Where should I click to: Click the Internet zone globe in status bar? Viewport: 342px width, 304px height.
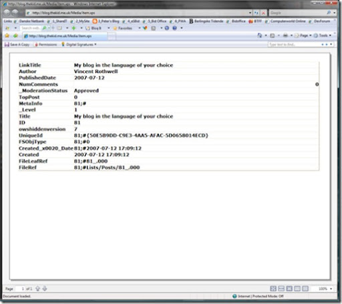[234, 296]
